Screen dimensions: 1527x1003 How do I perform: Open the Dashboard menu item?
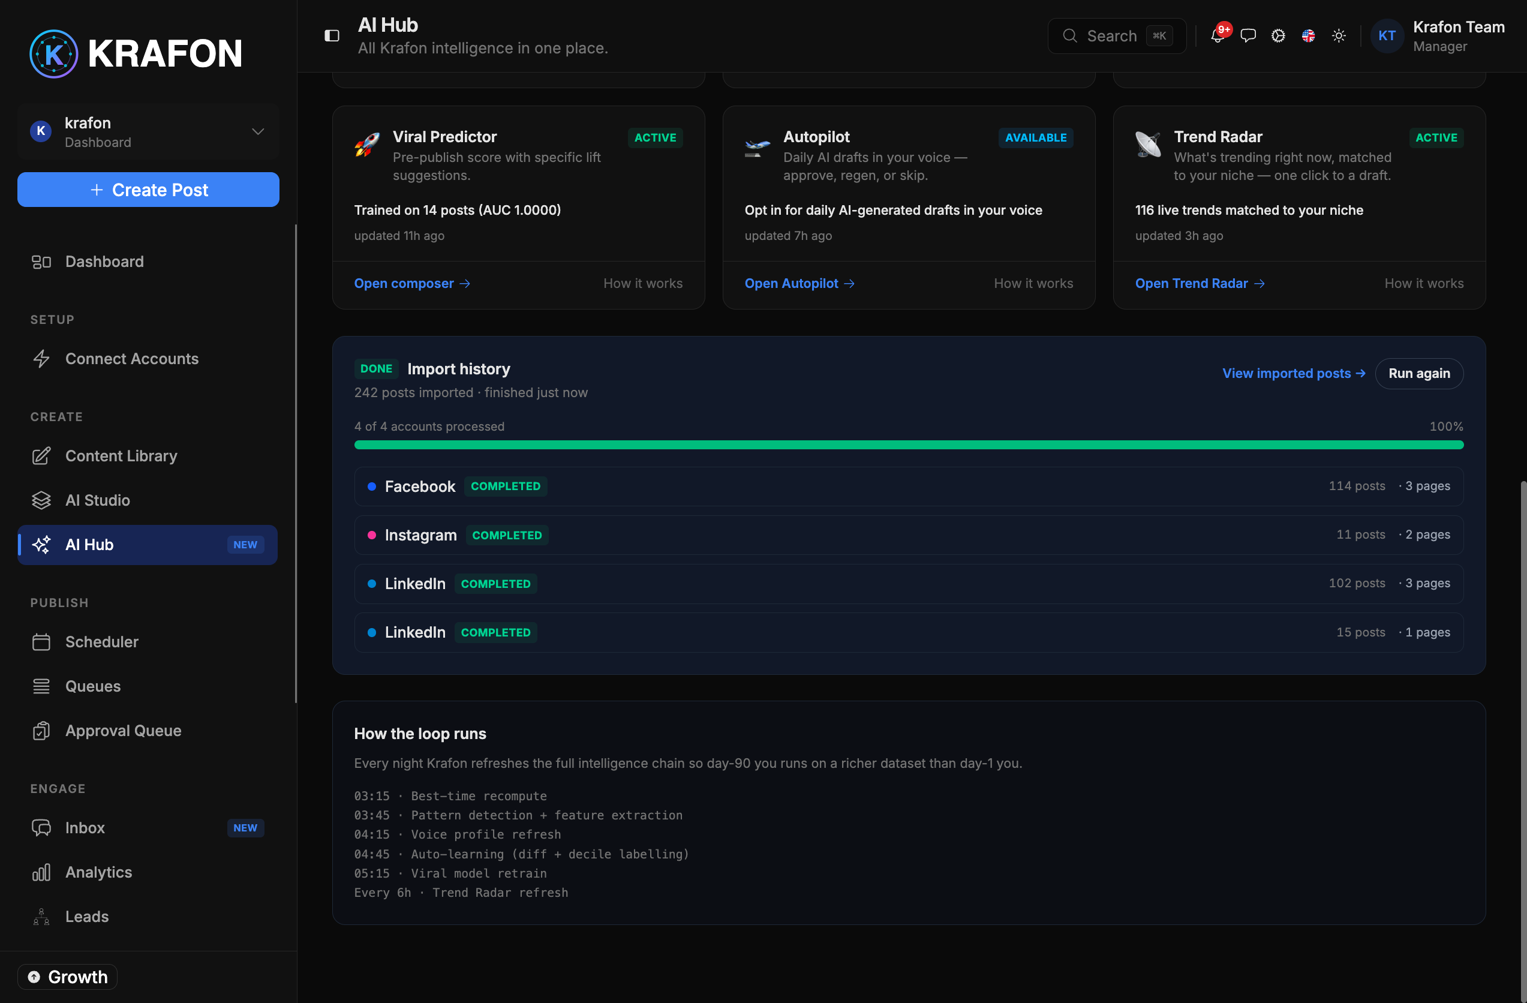[148, 262]
